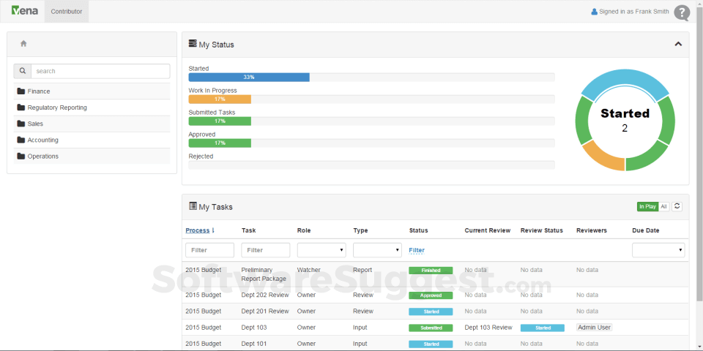Click the Regulatory Reporting folder icon

(21, 107)
